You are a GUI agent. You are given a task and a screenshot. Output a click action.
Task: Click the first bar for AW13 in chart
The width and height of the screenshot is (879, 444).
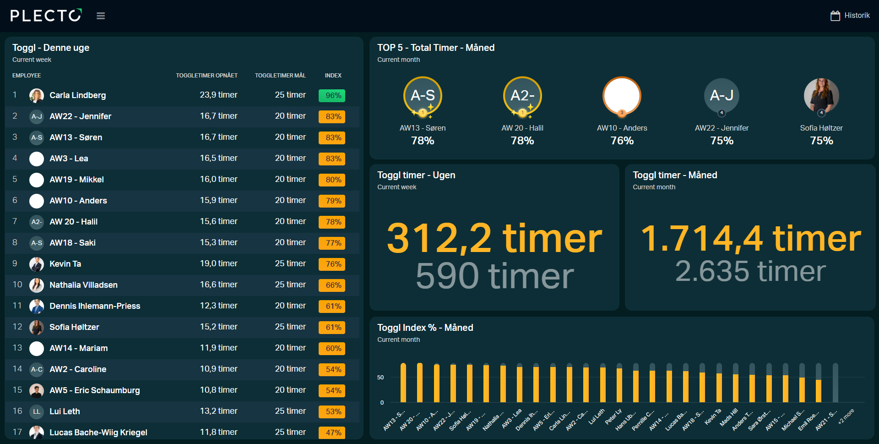[x=403, y=383]
